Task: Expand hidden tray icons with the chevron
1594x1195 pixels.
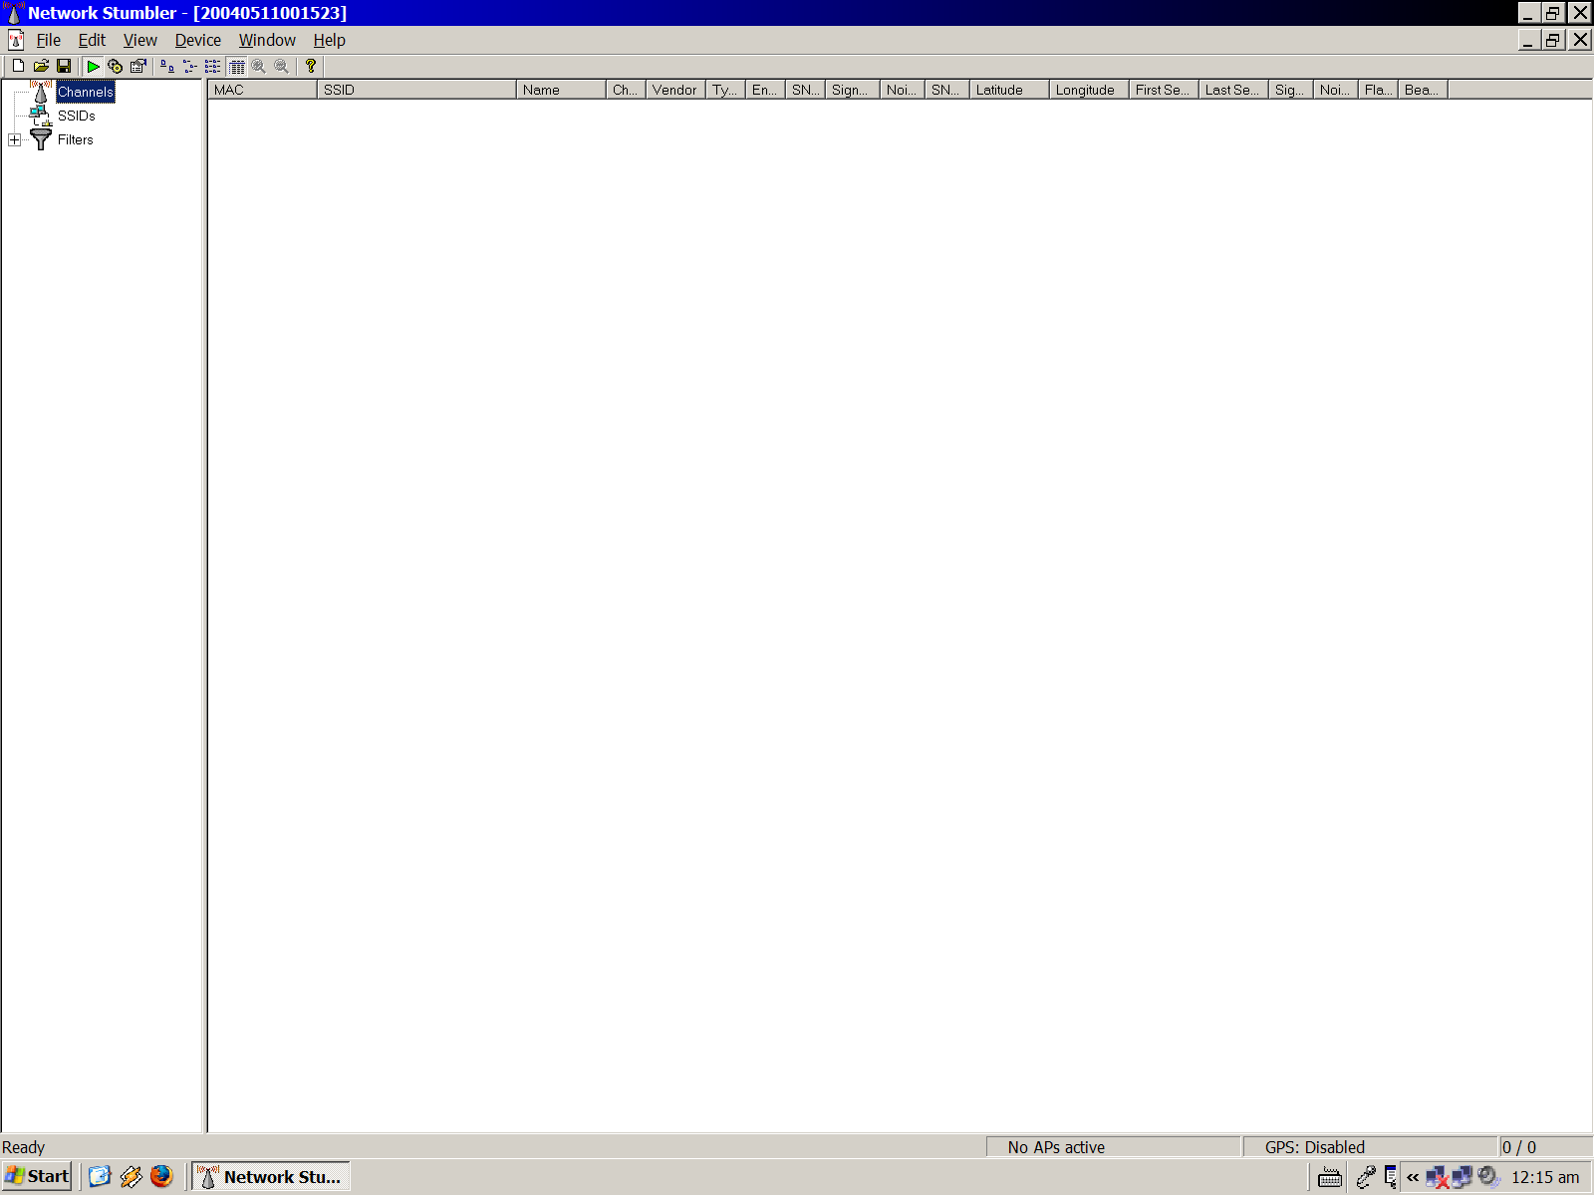Action: click(1413, 1177)
